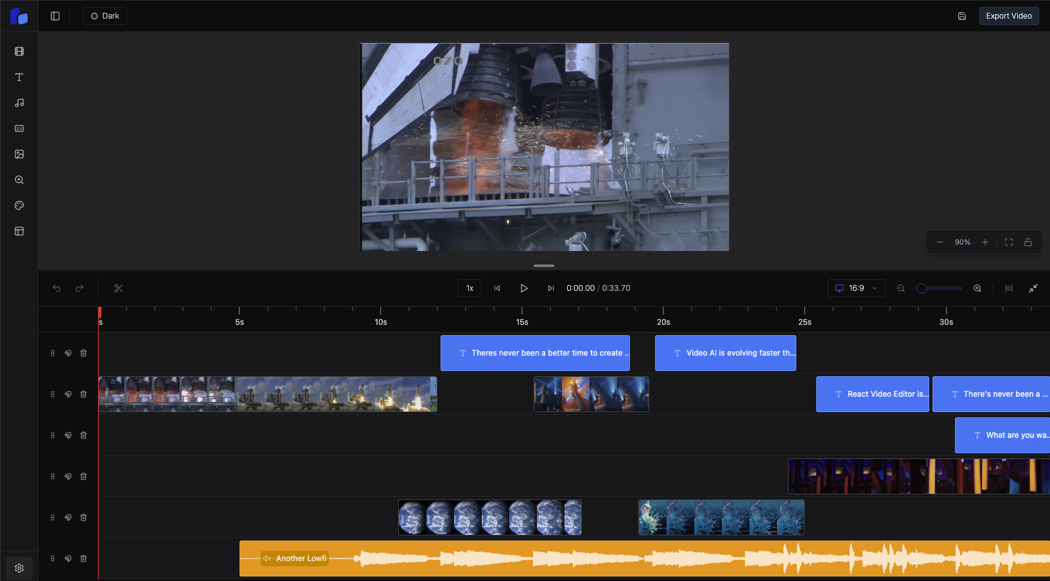Zoom in the timeline
The height and width of the screenshot is (581, 1050).
[977, 288]
